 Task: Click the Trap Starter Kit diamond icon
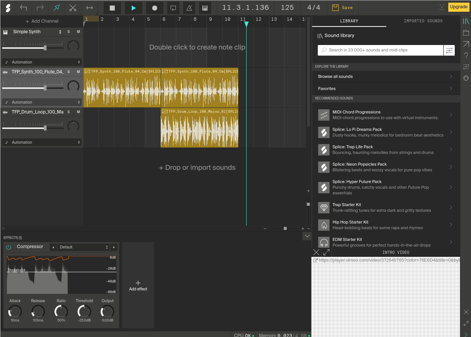click(324, 207)
